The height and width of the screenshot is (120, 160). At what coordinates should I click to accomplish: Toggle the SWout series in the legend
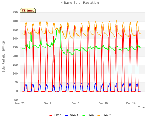point(72,115)
